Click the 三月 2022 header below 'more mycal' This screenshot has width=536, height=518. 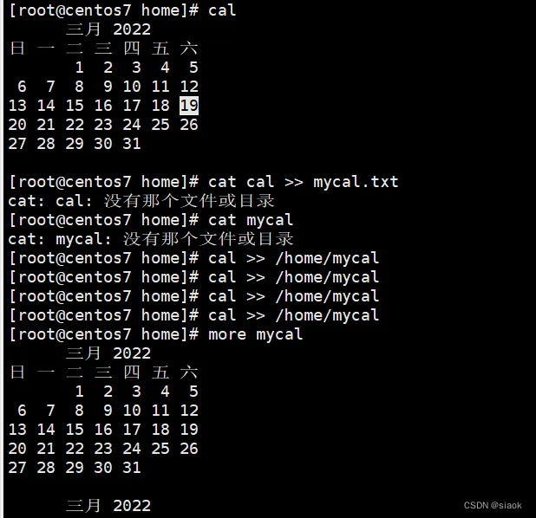click(108, 353)
